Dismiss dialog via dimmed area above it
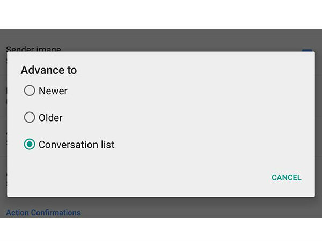Viewport: 322px width, 241px height. pyautogui.click(x=161, y=40)
